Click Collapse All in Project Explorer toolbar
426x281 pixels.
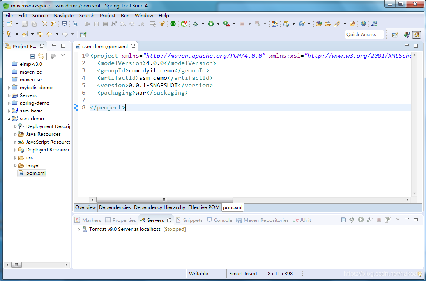tap(32, 56)
